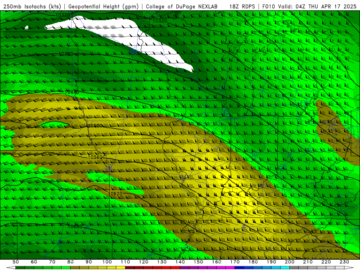Click the dark red swatch right after 110
Image resolution: width=360 pixels, height=270 pixels.
click(x=130, y=268)
